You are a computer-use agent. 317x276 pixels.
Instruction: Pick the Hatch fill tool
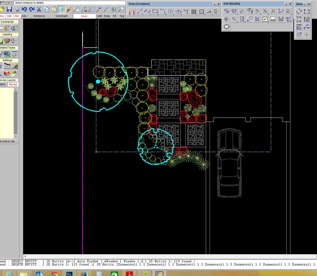(x=201, y=11)
